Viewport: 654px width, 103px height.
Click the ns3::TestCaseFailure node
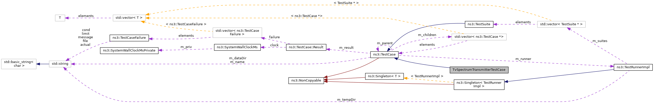pos(129,38)
